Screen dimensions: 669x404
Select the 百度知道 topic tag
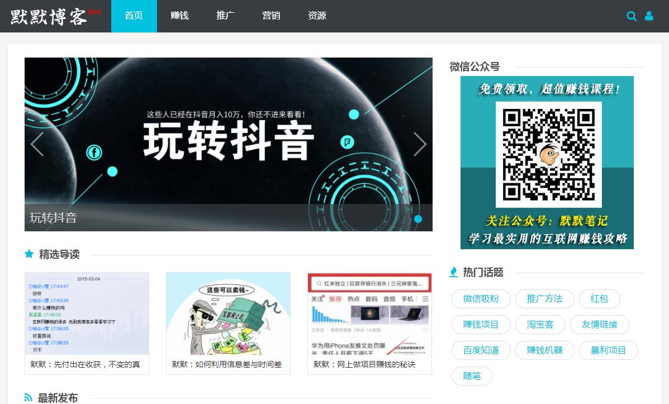tap(481, 350)
